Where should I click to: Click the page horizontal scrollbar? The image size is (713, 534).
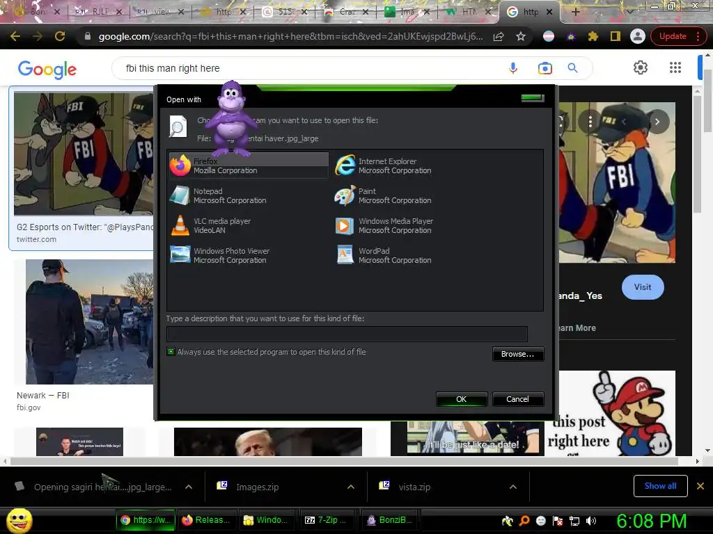point(344,462)
